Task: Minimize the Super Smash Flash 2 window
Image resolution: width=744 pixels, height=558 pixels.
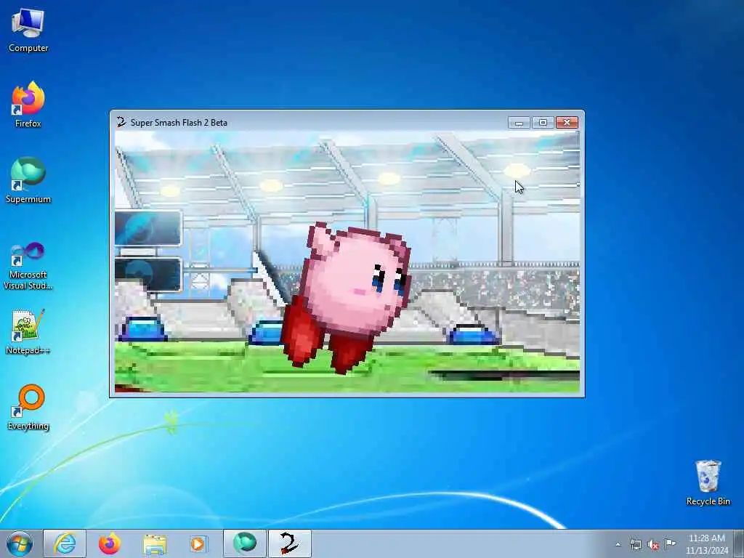Action: pyautogui.click(x=519, y=123)
